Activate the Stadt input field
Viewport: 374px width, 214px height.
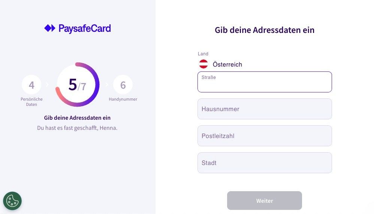pos(265,163)
